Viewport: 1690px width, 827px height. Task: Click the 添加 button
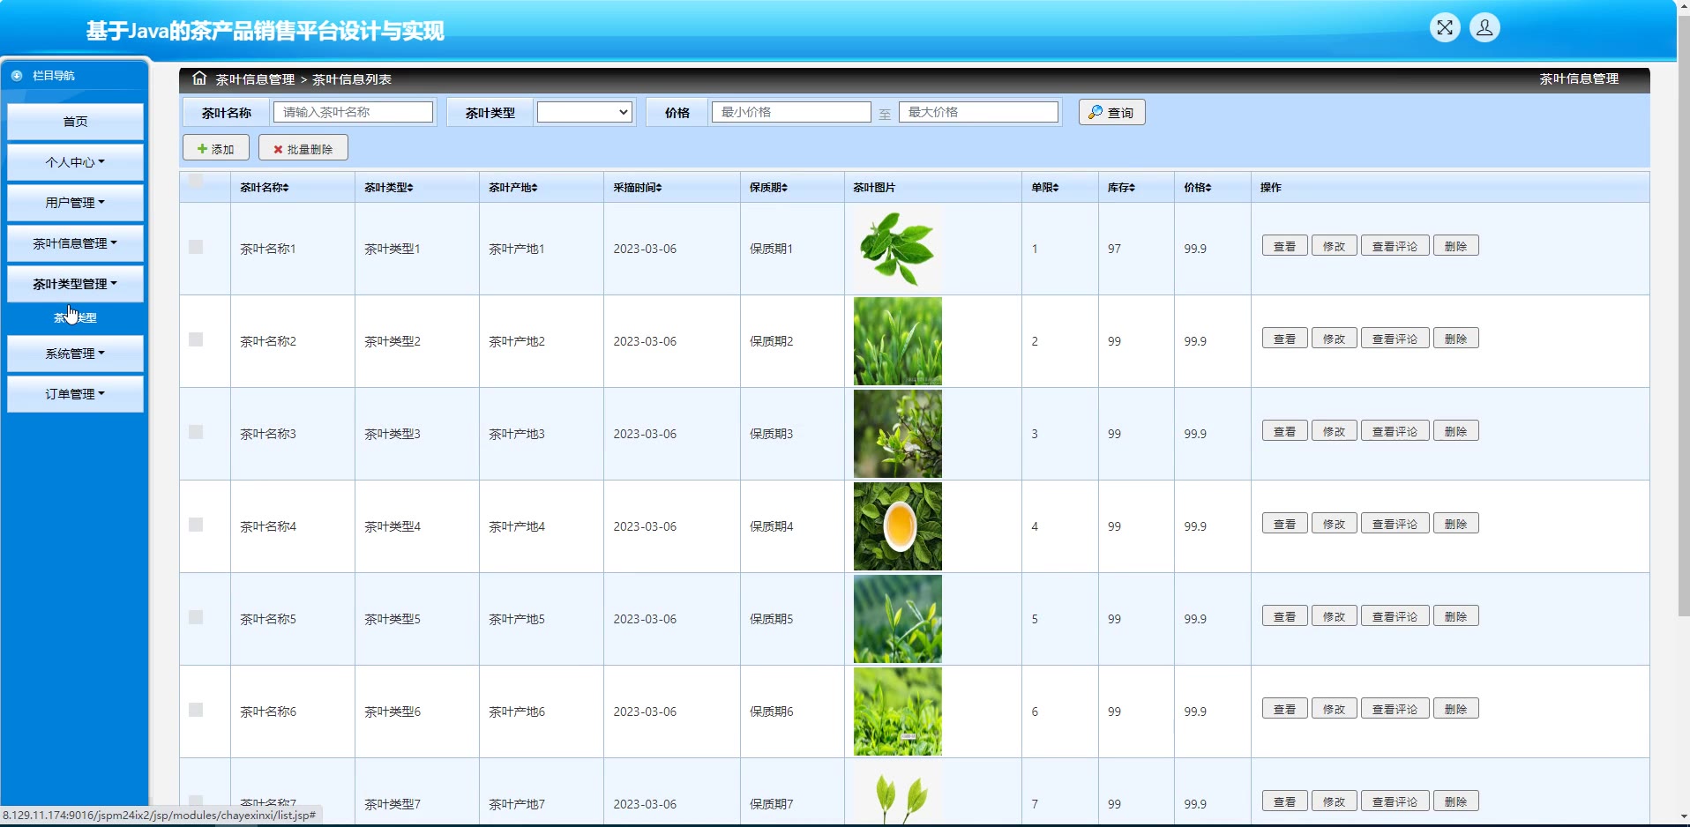pos(216,149)
